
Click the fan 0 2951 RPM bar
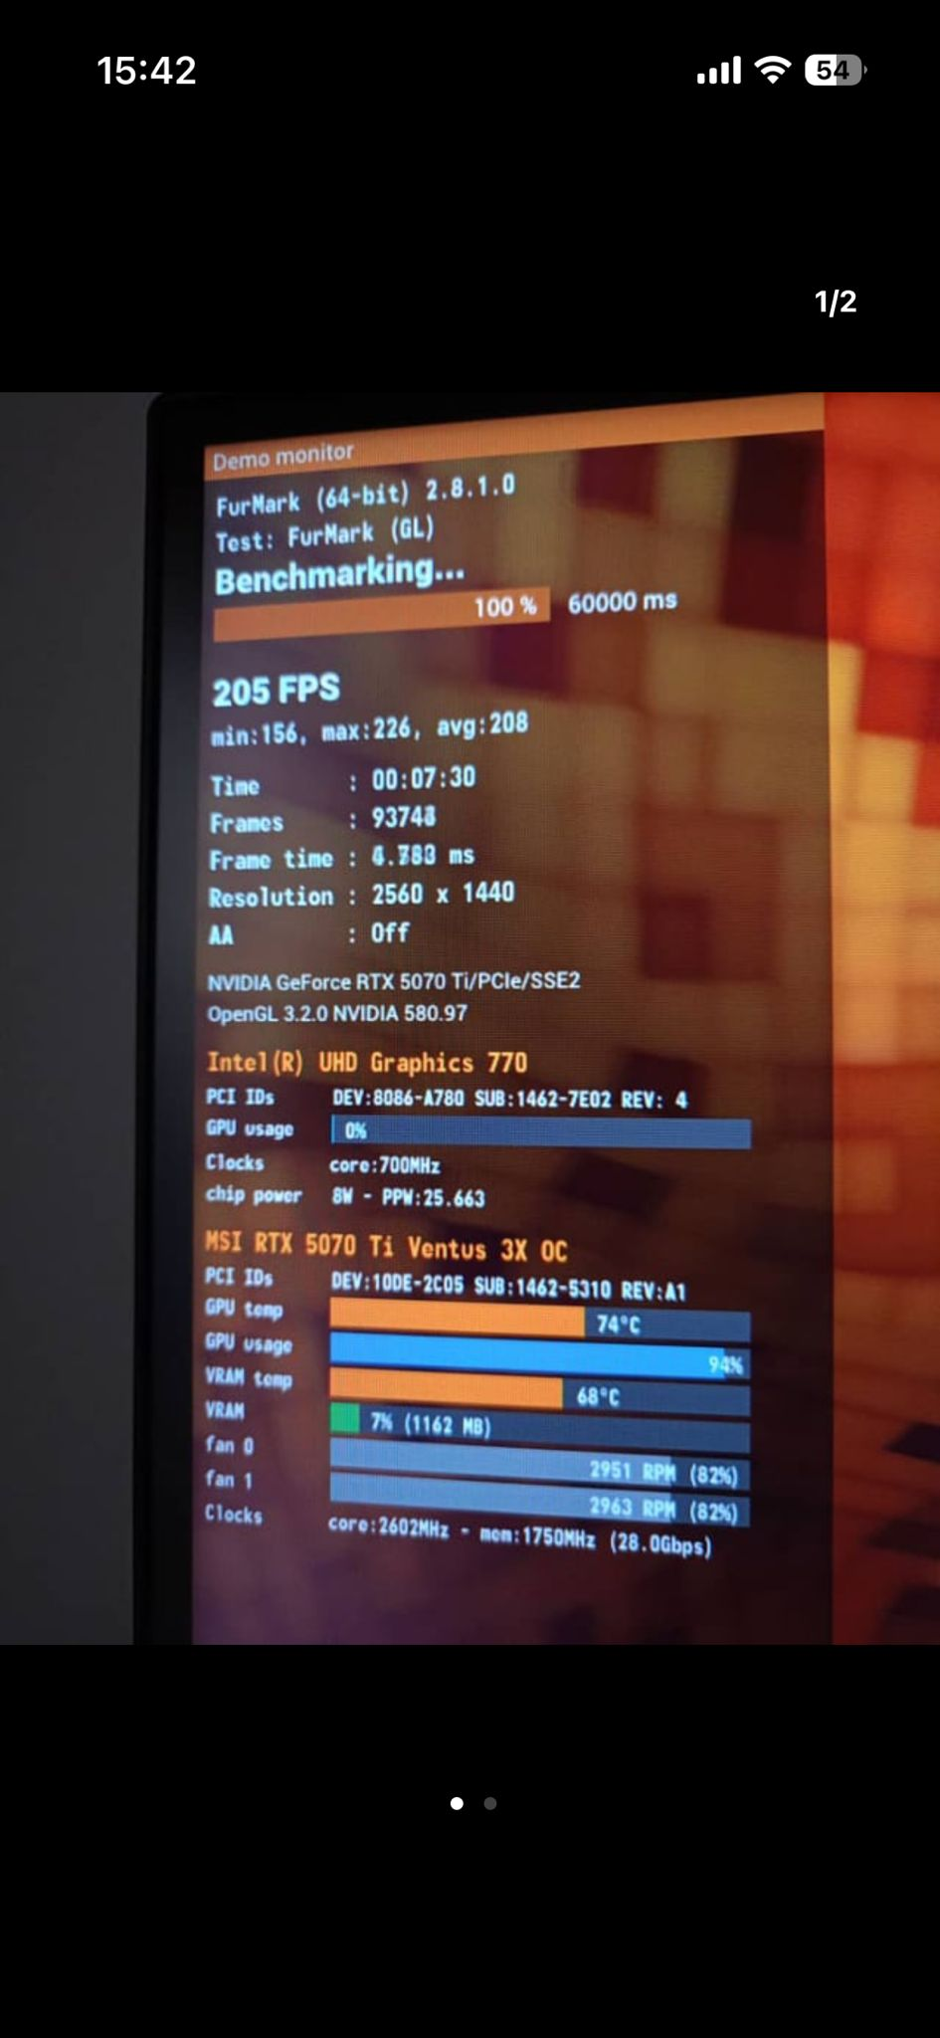click(x=540, y=1463)
